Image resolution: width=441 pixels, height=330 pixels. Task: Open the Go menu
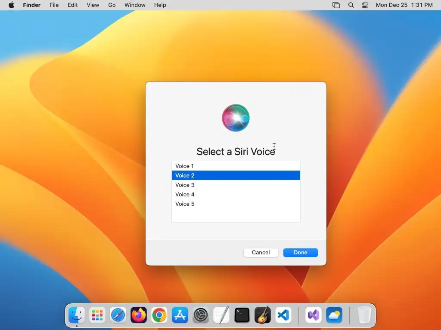click(x=112, y=5)
